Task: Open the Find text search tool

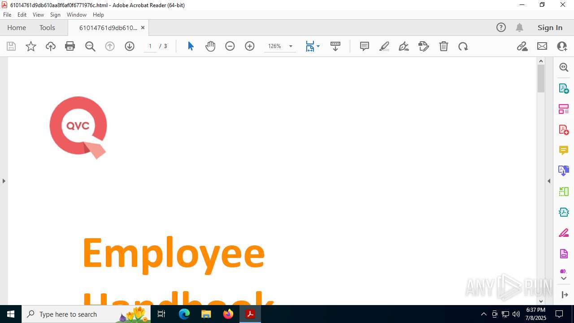Action: coord(90,46)
